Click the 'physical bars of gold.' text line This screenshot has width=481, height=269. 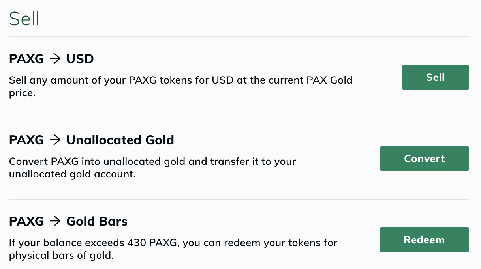[61, 256]
